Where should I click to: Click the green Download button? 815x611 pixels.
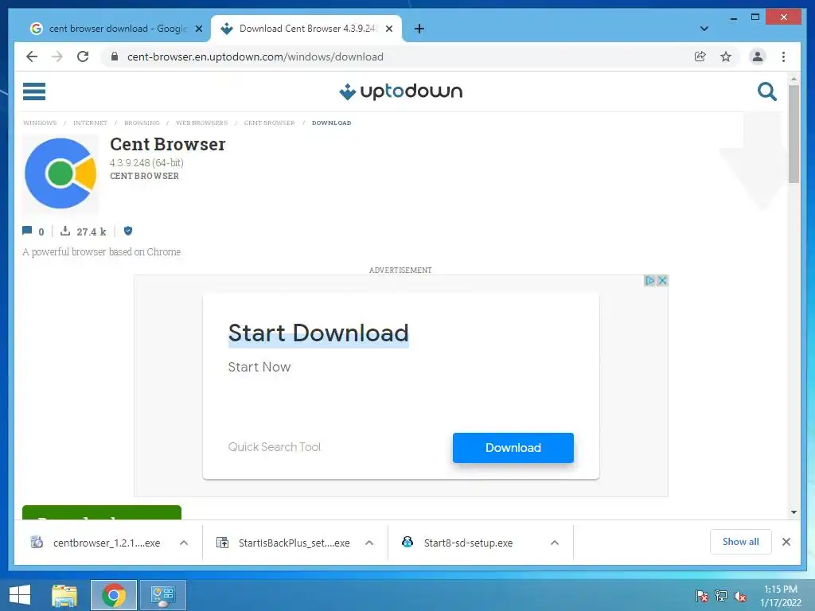[102, 512]
